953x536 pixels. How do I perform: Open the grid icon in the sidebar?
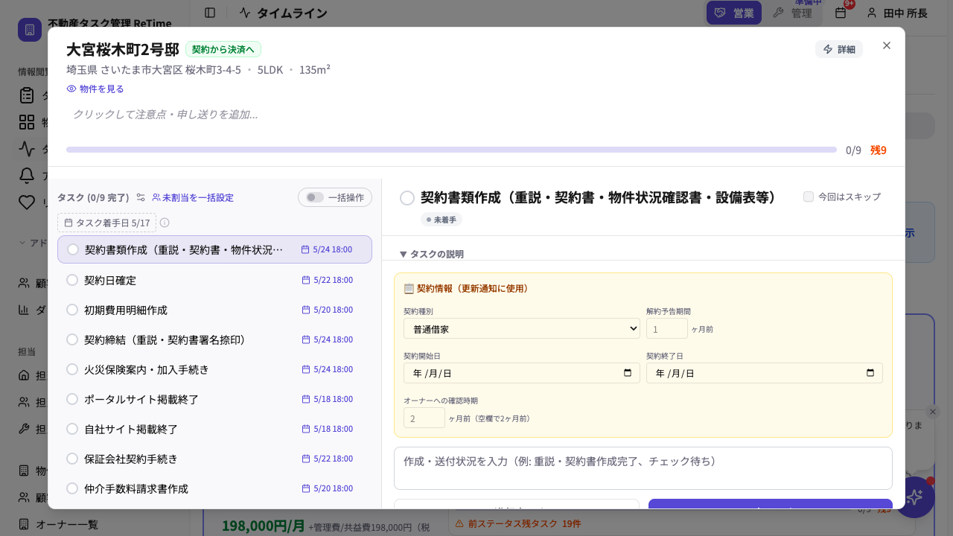pyautogui.click(x=27, y=122)
